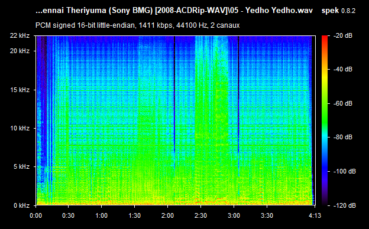Click the -40 dB yellow scale level

[342, 69]
